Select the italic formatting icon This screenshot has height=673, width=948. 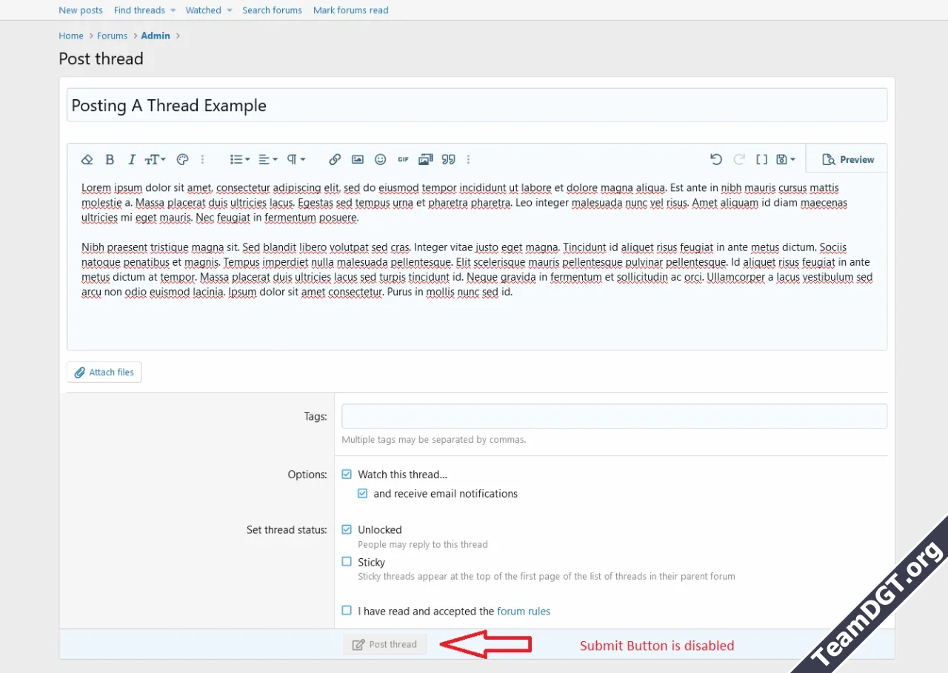click(x=132, y=159)
